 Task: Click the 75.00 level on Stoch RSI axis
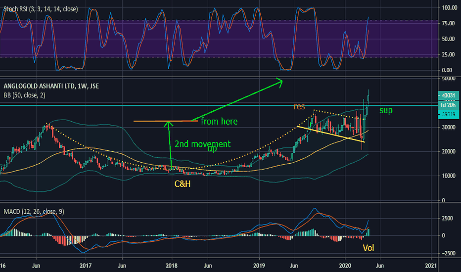pos(448,23)
